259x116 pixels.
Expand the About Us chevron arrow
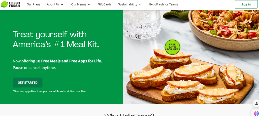tap(62, 5)
